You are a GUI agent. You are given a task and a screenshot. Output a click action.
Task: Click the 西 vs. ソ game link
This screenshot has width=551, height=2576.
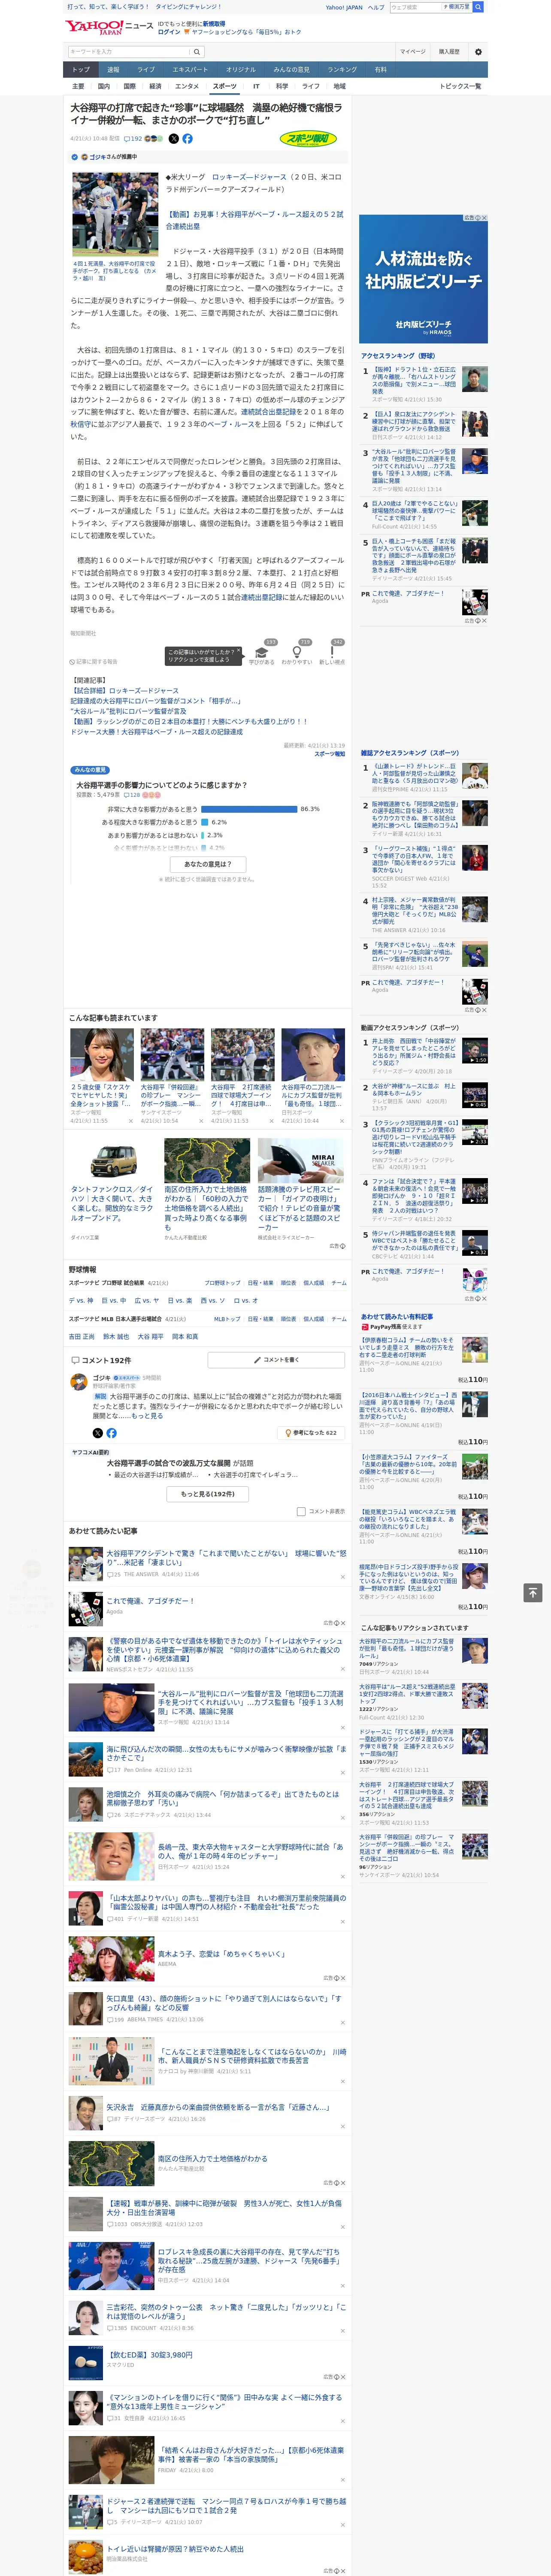(212, 1301)
